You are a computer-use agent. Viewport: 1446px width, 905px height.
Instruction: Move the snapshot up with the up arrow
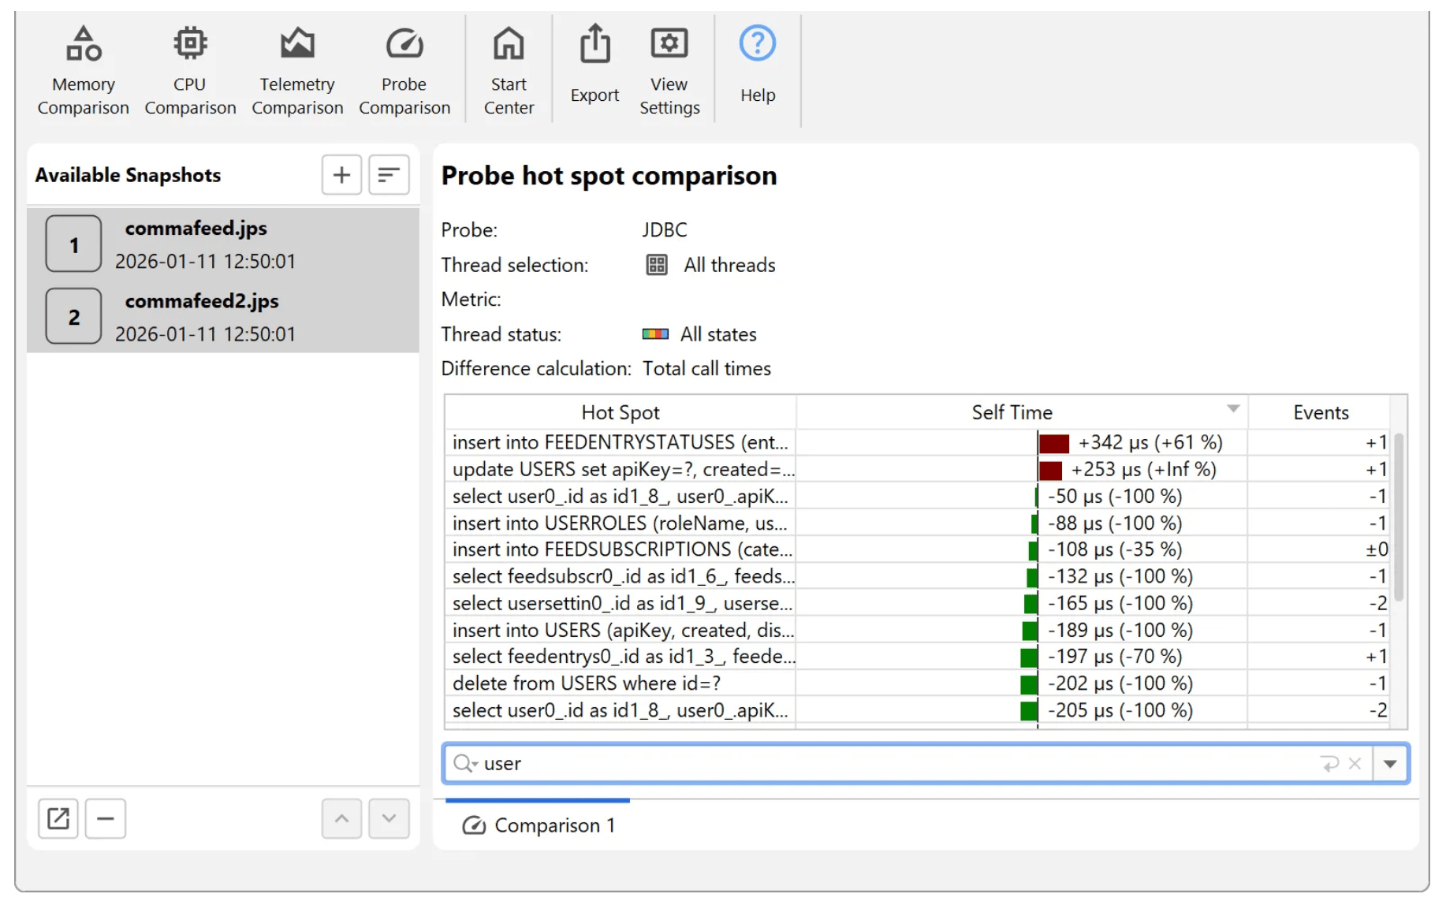341,818
